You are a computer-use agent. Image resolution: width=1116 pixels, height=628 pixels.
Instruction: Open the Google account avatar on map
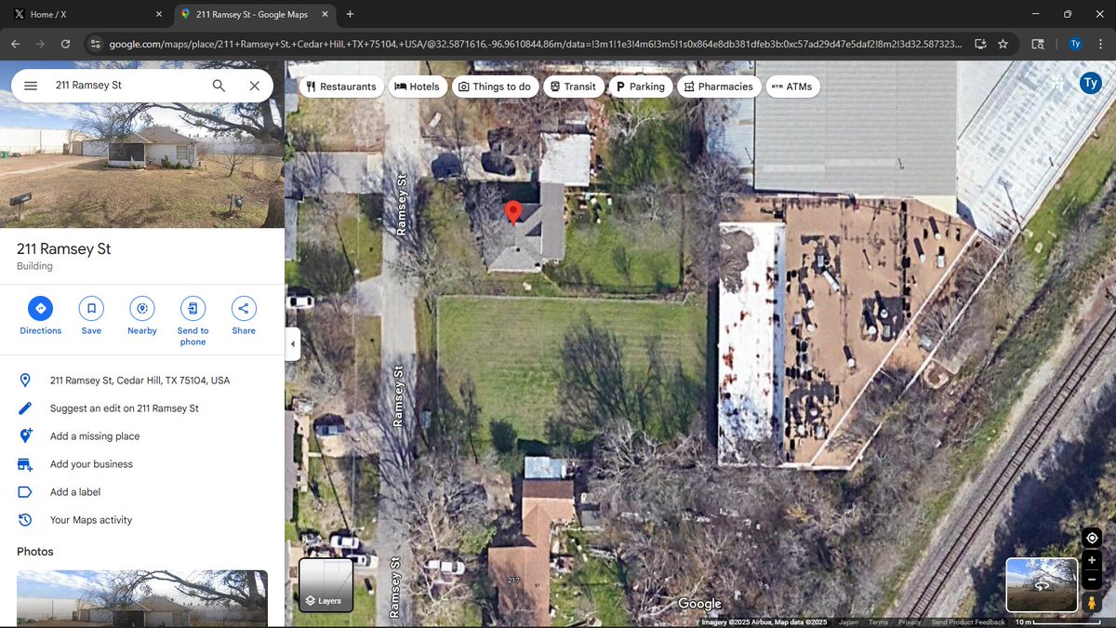pos(1090,84)
